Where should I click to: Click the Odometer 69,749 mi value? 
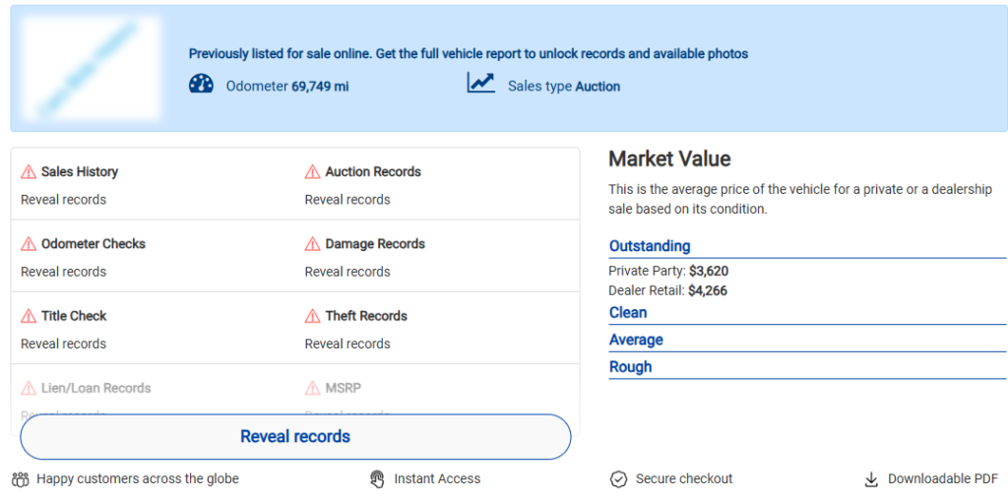pos(287,87)
